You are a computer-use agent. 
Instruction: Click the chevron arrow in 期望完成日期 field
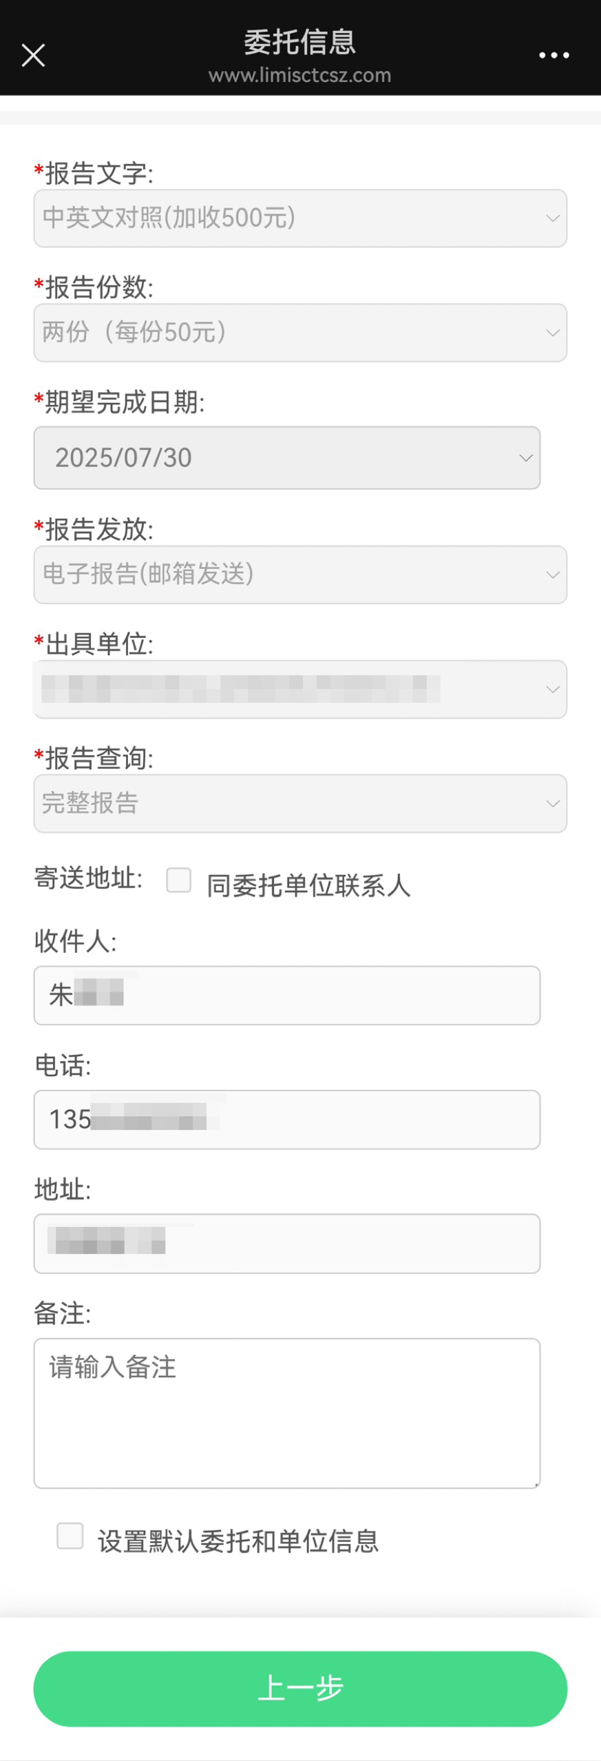(x=526, y=458)
